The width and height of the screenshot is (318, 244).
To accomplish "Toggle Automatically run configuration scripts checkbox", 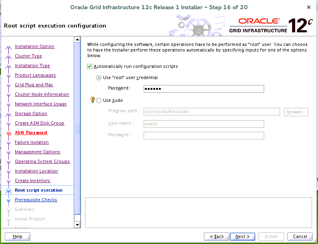I will [x=90, y=66].
